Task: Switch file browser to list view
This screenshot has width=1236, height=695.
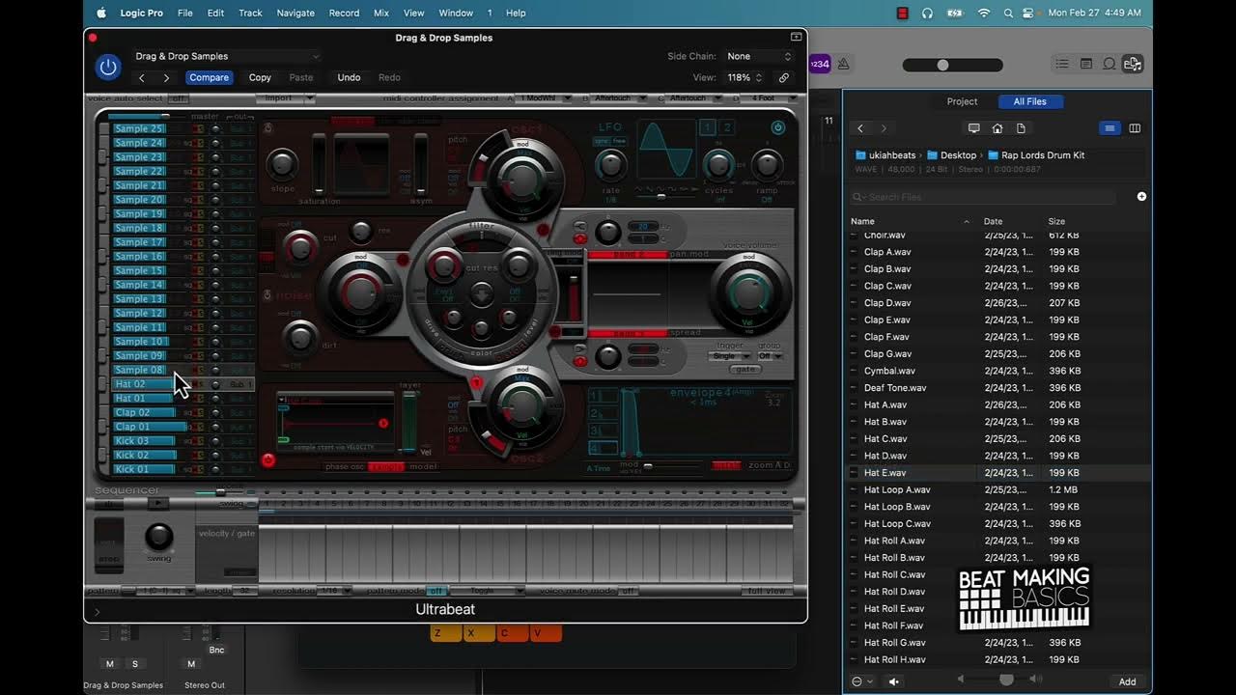Action: [x=1110, y=128]
